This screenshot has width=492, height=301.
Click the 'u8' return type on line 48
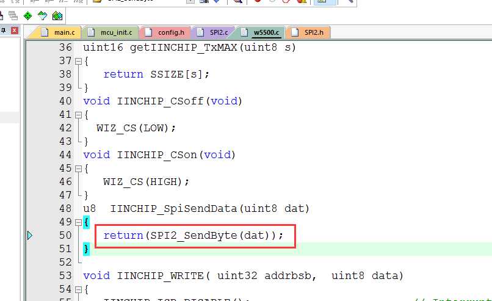89,209
